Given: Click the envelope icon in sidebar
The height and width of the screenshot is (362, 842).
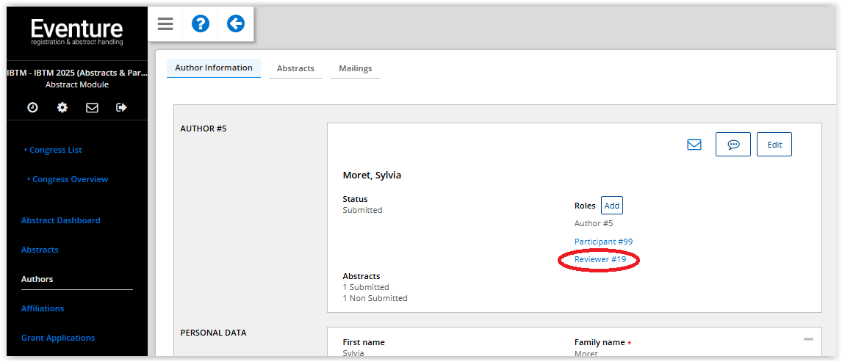Looking at the screenshot, I should [92, 107].
